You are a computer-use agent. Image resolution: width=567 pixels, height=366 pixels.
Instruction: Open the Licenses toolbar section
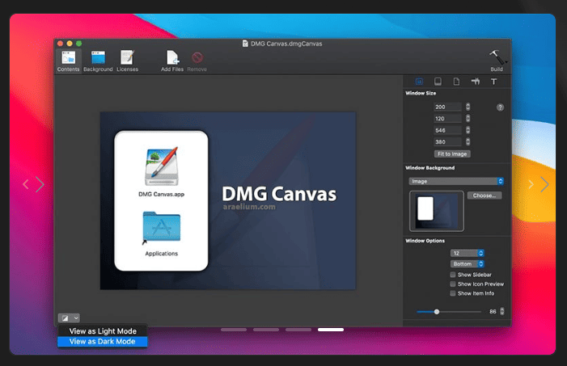[127, 61]
